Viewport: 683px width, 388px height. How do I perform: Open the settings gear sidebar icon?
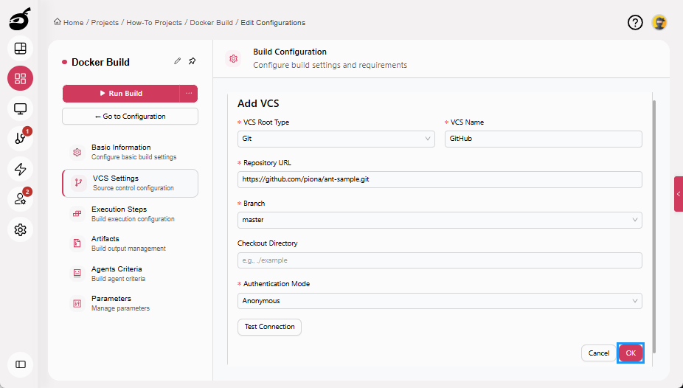[x=20, y=229]
